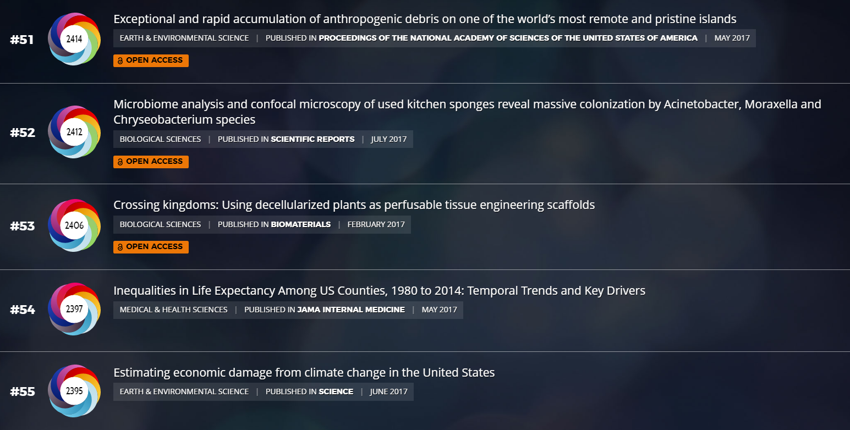Click Biological Sciences tag on Crossing kingdoms article
Image resolution: width=850 pixels, height=430 pixels.
click(160, 224)
